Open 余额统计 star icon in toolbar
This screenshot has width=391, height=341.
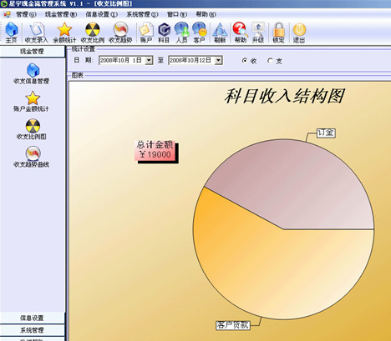tap(64, 33)
